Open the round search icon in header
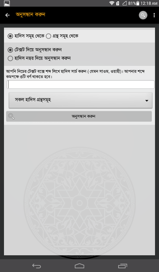 (143, 15)
